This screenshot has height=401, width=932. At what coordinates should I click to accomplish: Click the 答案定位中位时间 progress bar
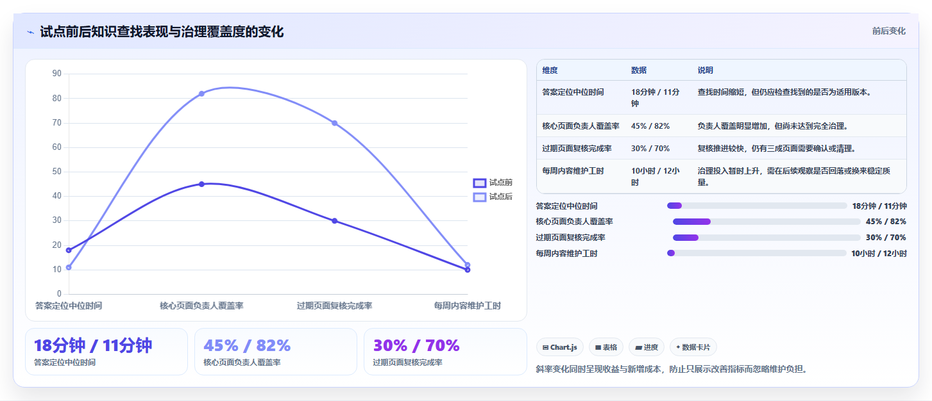(757, 206)
